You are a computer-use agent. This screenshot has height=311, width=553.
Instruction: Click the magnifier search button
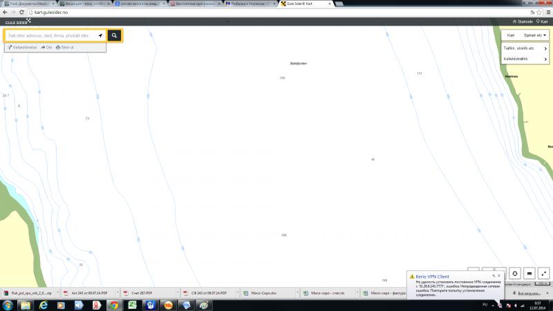115,35
